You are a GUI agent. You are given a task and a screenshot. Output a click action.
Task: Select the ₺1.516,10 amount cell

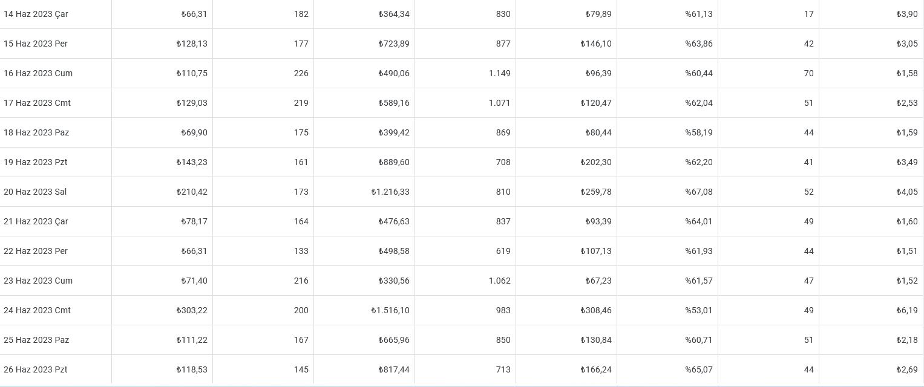364,310
